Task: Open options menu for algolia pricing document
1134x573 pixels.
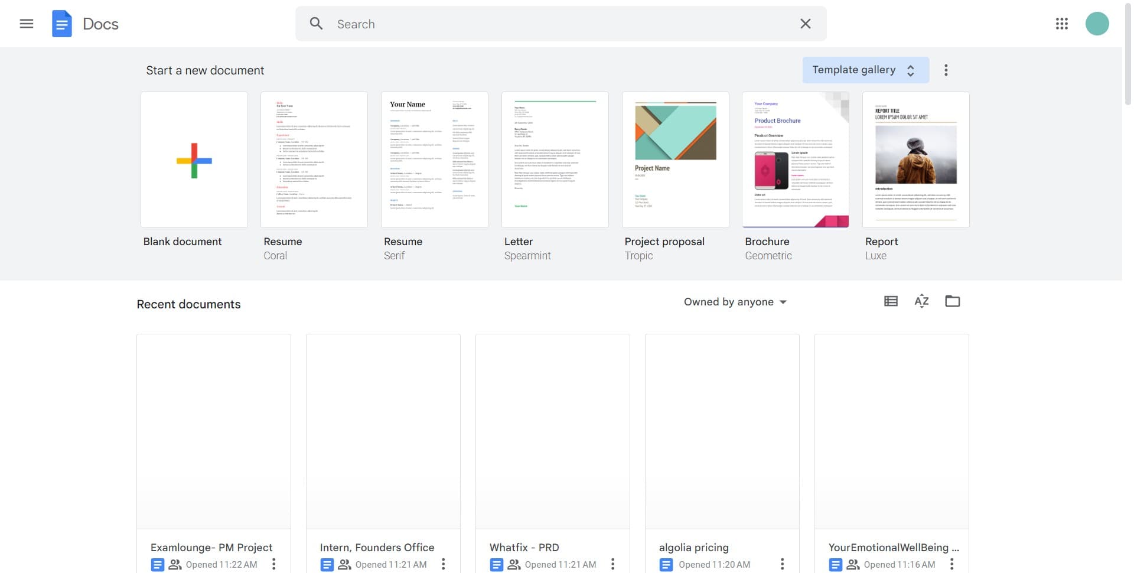Action: tap(782, 564)
